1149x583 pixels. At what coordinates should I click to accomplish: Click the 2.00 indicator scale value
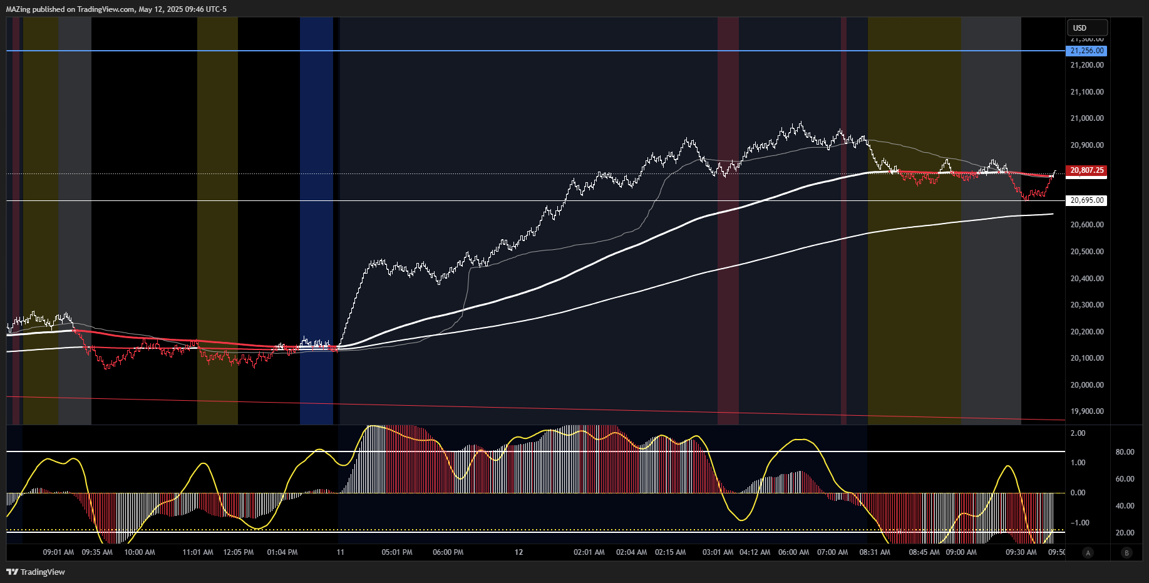click(x=1078, y=433)
